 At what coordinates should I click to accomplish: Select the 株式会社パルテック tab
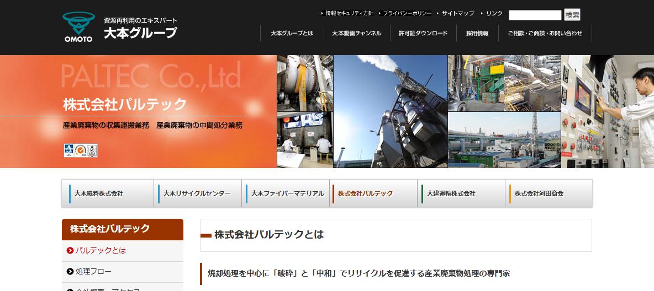coord(373,193)
